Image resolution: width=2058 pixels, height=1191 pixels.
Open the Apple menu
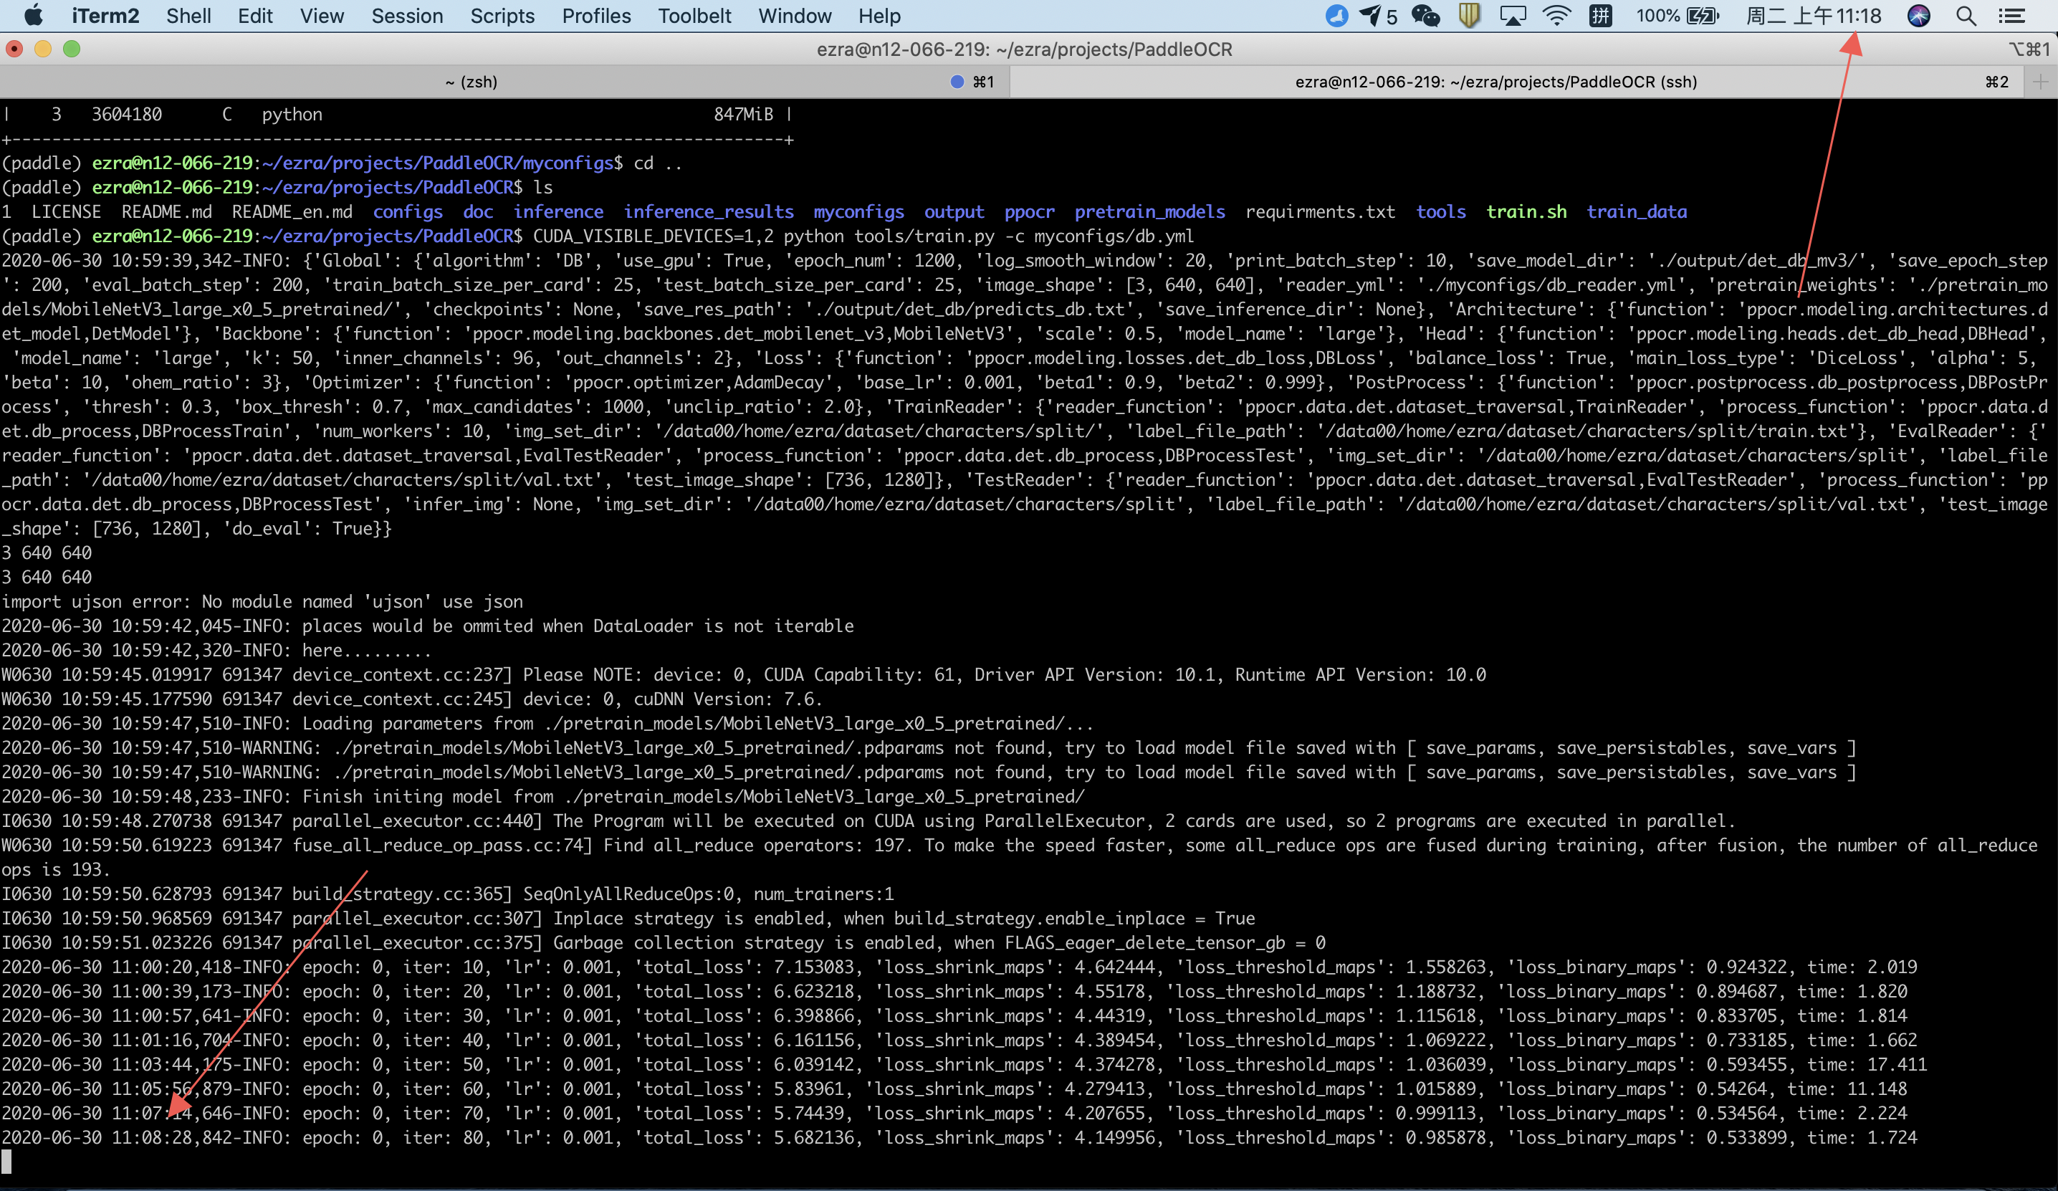tap(34, 16)
